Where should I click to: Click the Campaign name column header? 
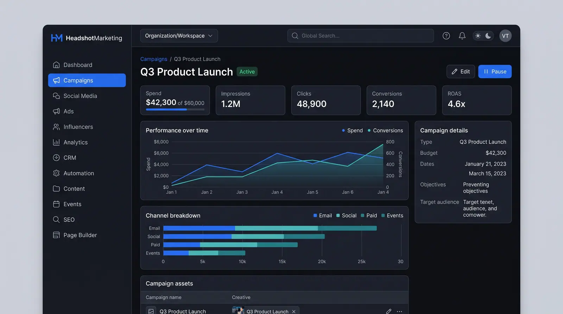(x=164, y=297)
